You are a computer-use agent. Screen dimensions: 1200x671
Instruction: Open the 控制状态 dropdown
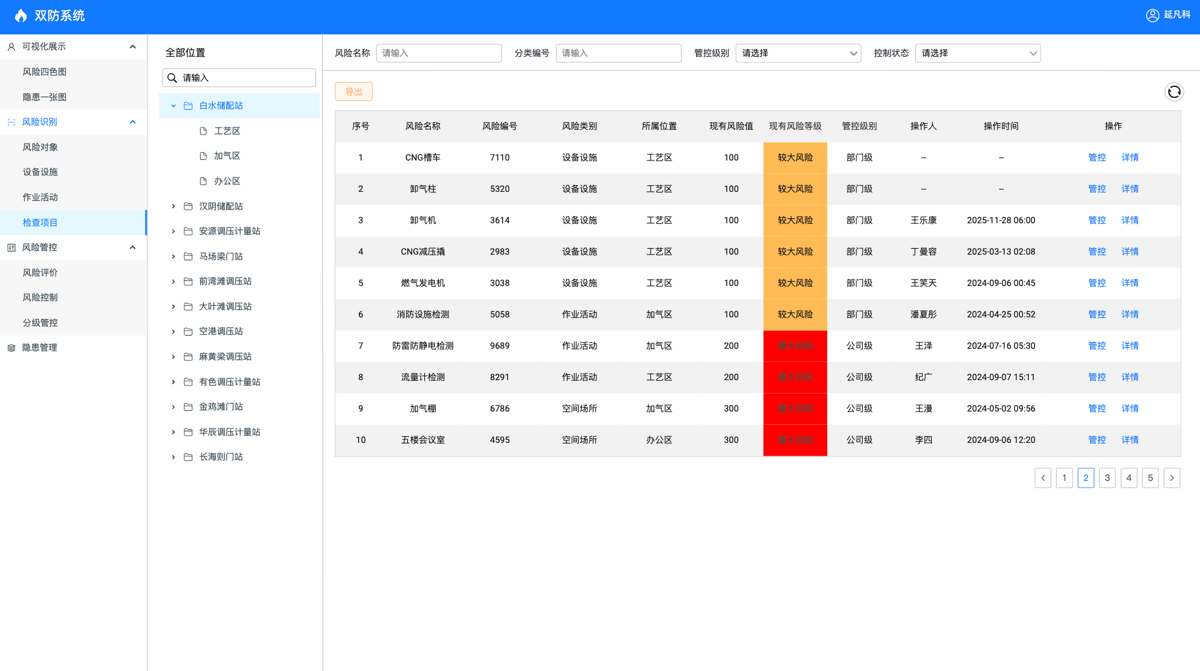point(977,53)
